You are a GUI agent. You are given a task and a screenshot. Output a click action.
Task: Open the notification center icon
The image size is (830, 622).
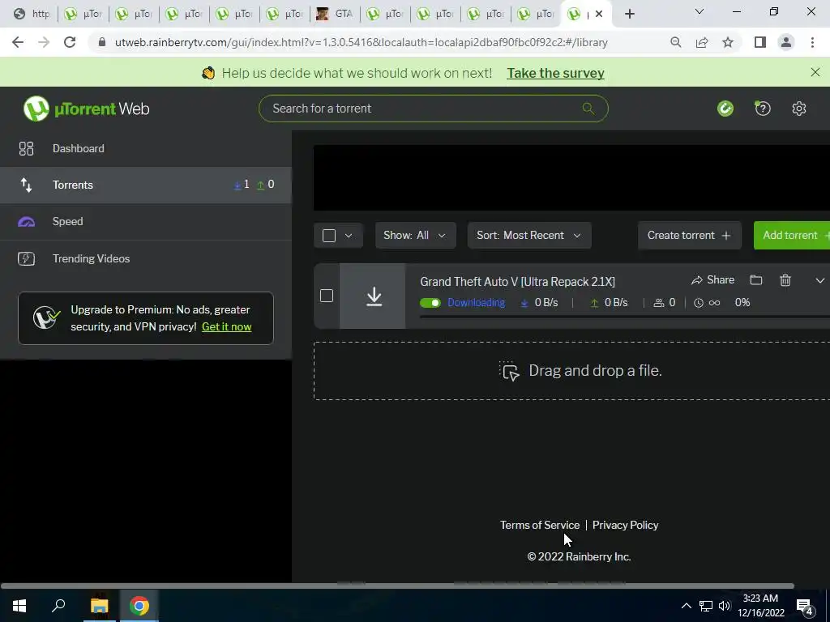pyautogui.click(x=805, y=606)
